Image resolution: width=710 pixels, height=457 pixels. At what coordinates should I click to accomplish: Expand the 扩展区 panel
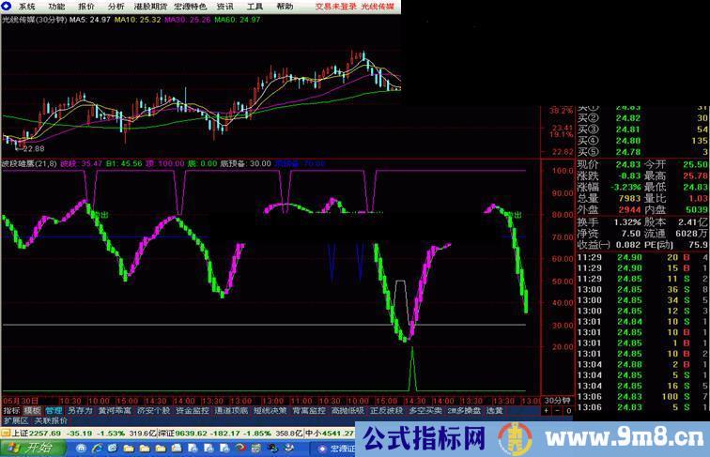pyautogui.click(x=15, y=421)
